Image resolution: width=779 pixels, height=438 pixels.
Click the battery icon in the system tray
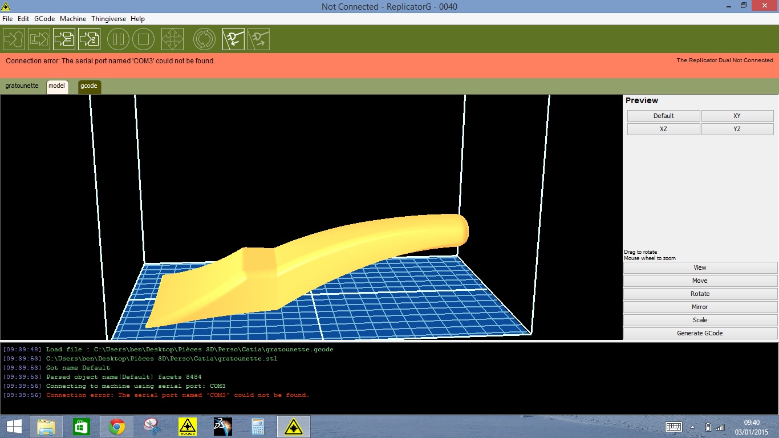click(708, 427)
